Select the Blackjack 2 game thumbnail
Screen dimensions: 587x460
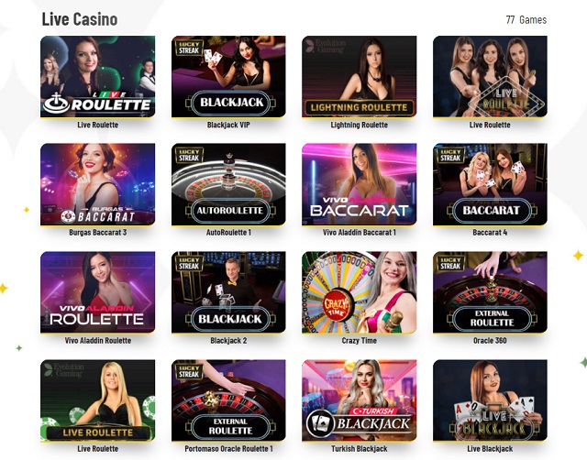pyautogui.click(x=228, y=292)
